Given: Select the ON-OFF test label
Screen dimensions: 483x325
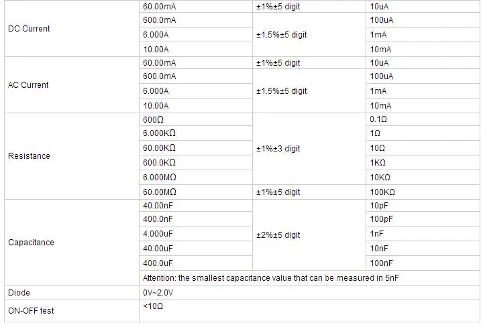Looking at the screenshot, I should (x=31, y=311).
